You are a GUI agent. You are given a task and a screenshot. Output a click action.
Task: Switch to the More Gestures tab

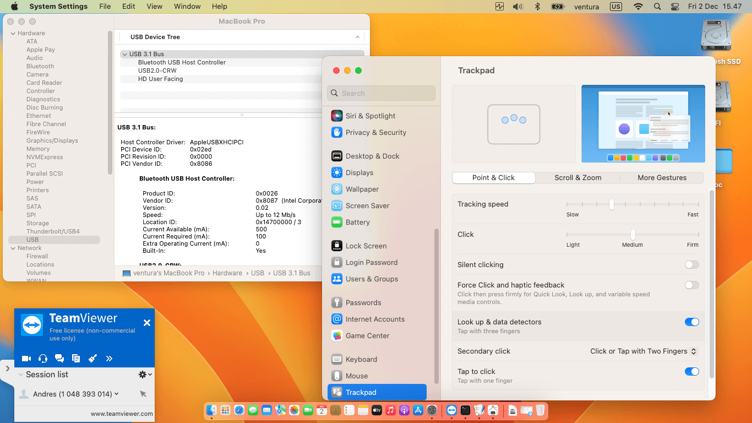click(662, 177)
